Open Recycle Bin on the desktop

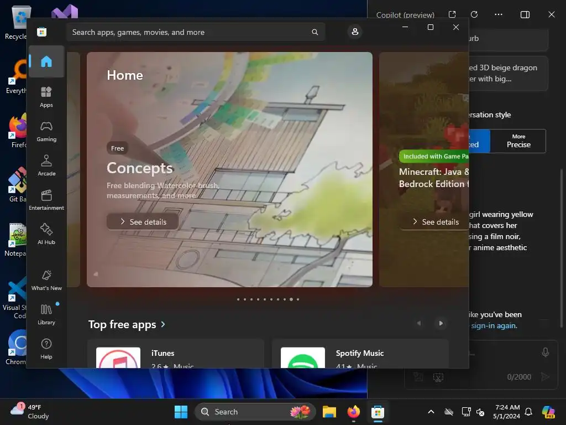click(16, 22)
